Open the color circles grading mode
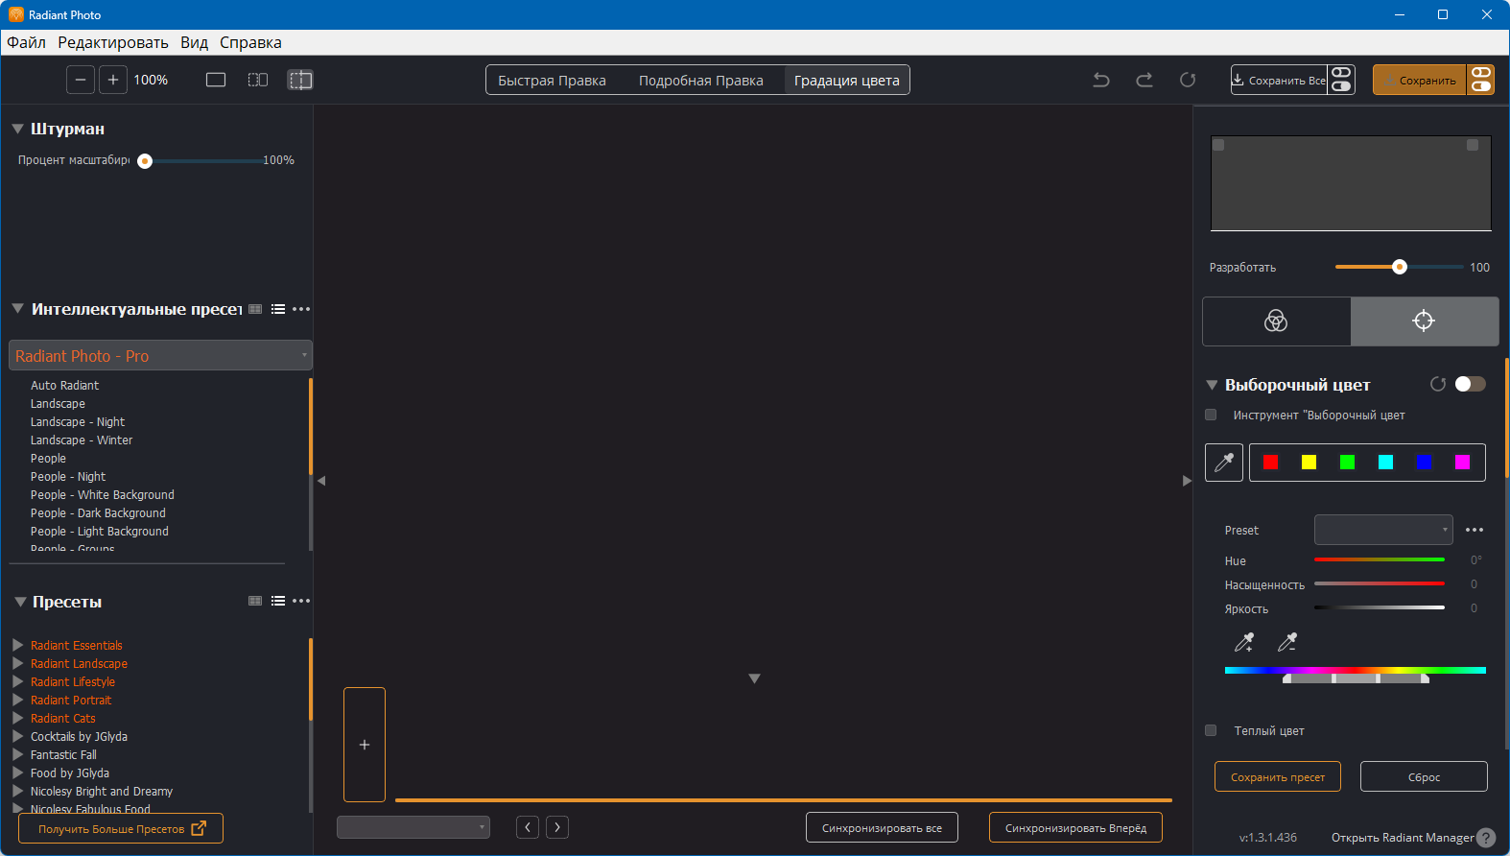The height and width of the screenshot is (856, 1510). [x=1276, y=321]
